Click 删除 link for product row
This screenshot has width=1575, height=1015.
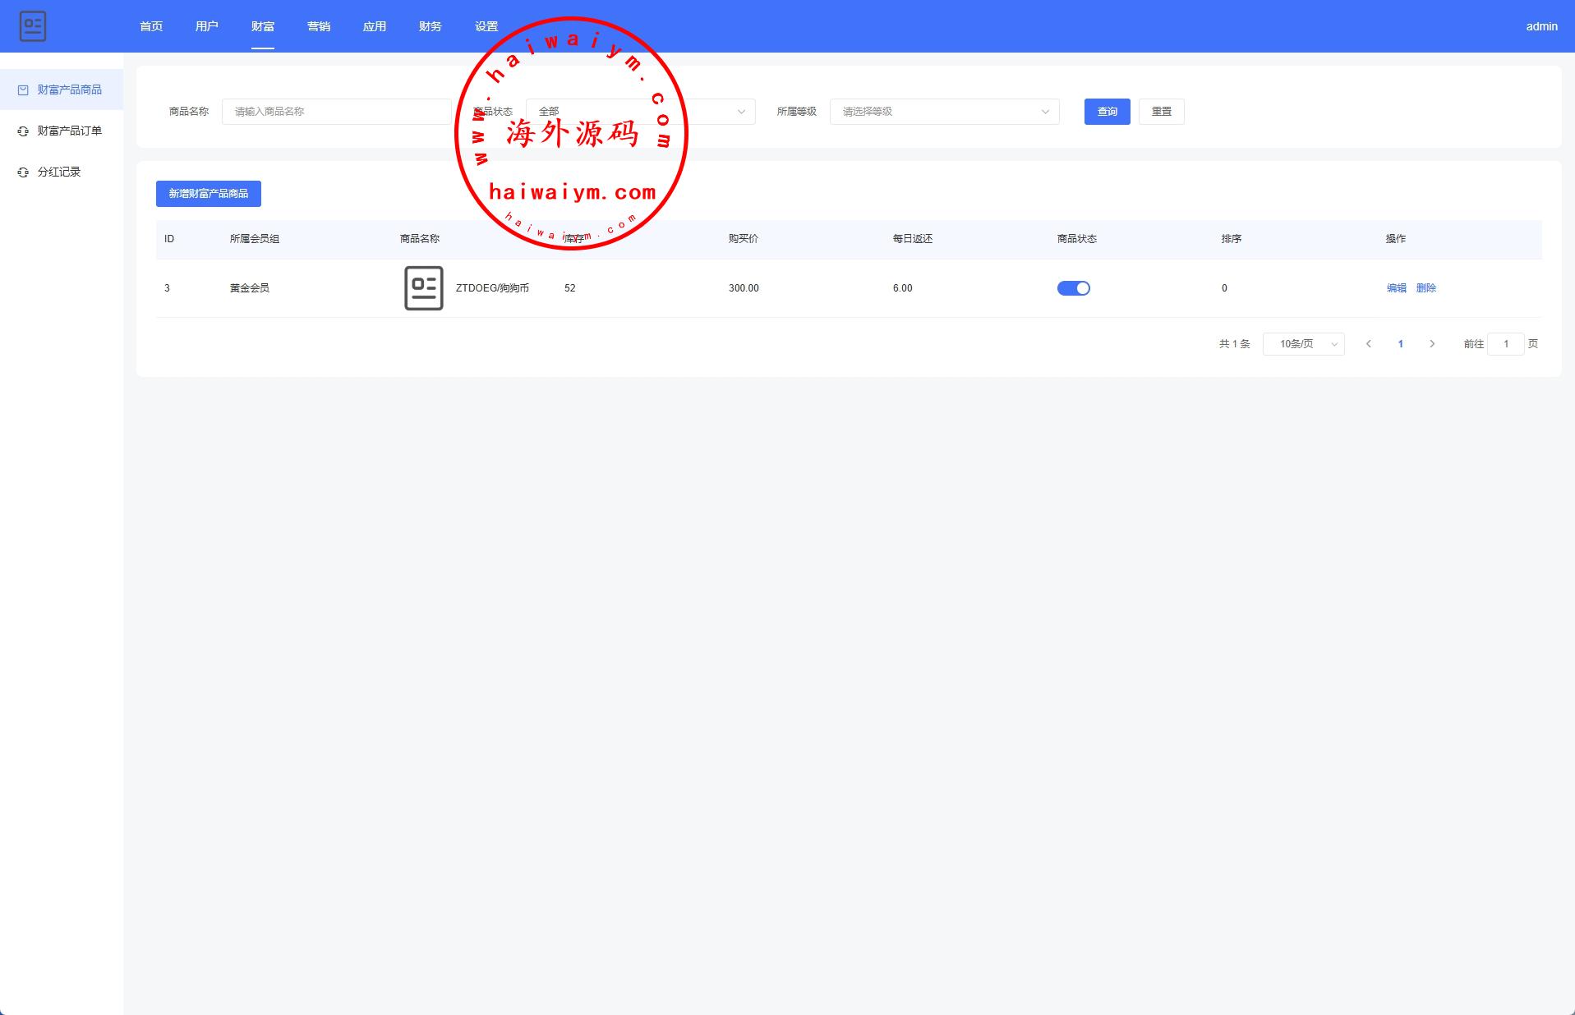[x=1425, y=288]
